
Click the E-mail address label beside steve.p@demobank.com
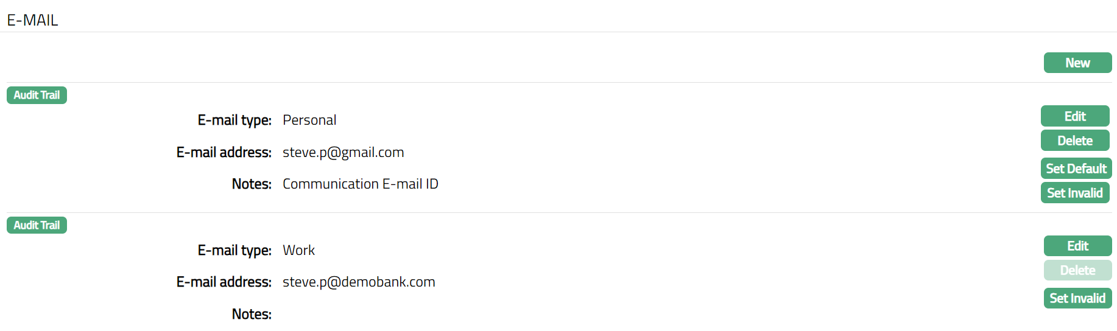pos(224,282)
